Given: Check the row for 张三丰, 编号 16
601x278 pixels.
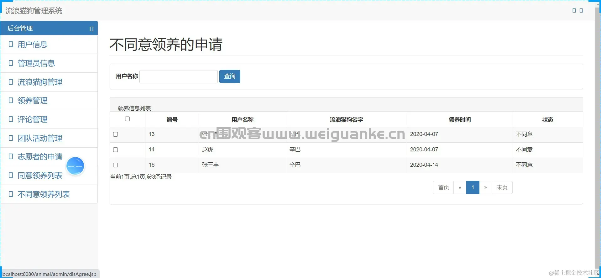Looking at the screenshot, I should point(115,165).
